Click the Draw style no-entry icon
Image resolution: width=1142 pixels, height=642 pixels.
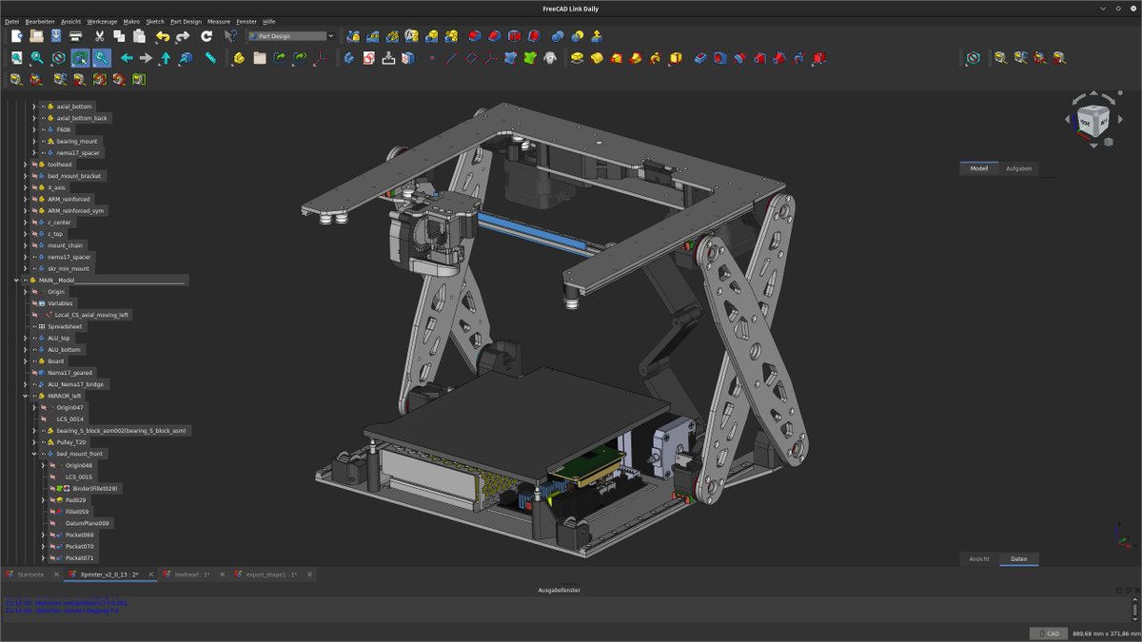coord(59,58)
